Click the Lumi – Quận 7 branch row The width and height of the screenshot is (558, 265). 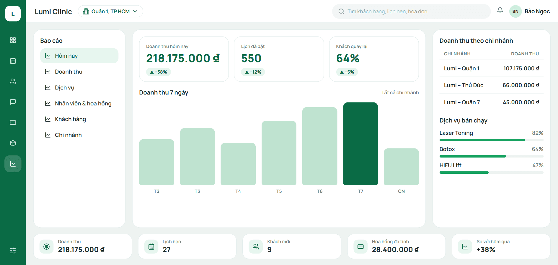(491, 102)
